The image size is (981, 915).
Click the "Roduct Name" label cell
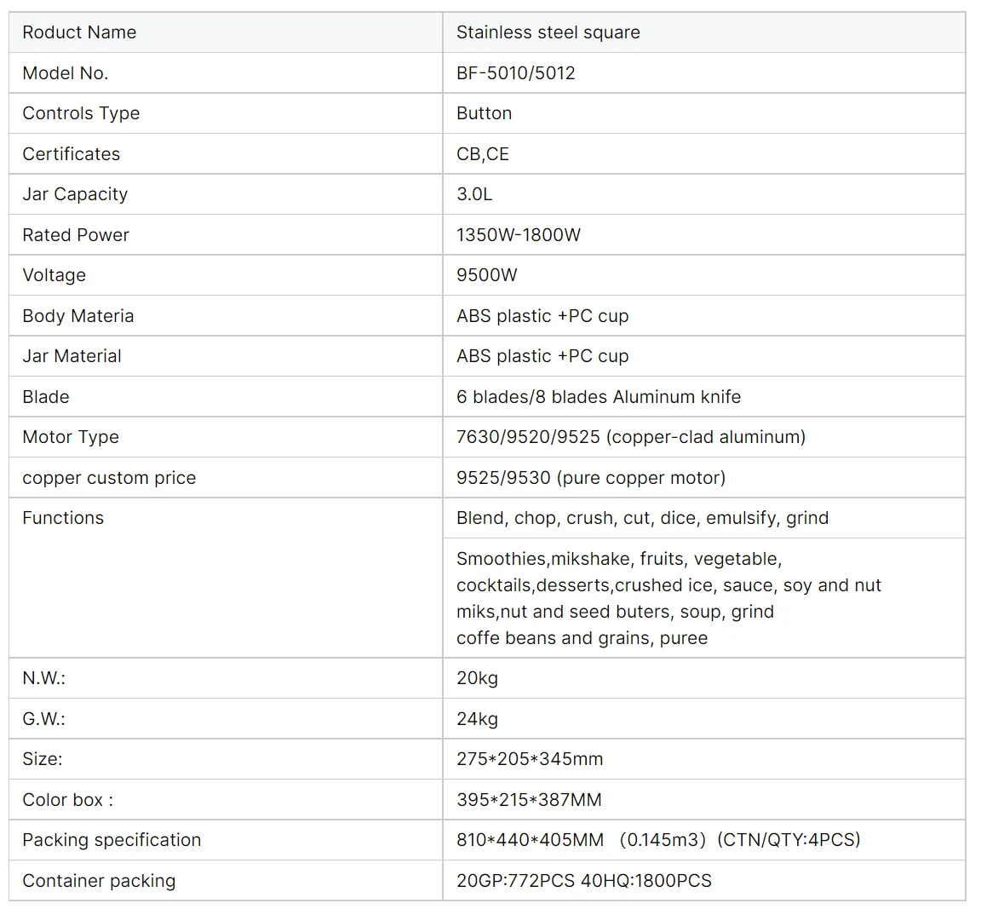[x=79, y=32]
